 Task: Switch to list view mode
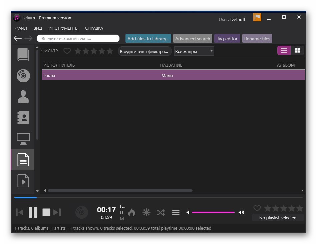(284, 50)
